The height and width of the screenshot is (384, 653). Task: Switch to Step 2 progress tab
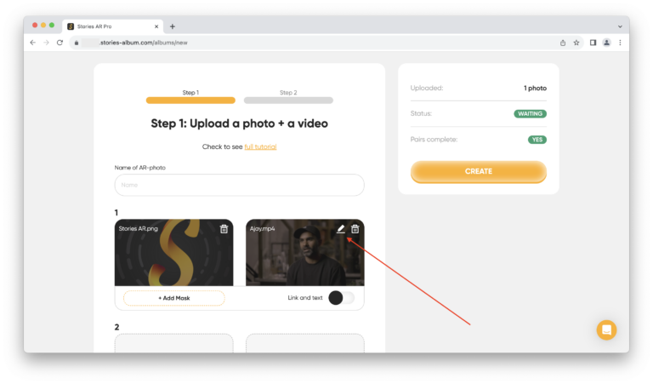click(x=288, y=93)
